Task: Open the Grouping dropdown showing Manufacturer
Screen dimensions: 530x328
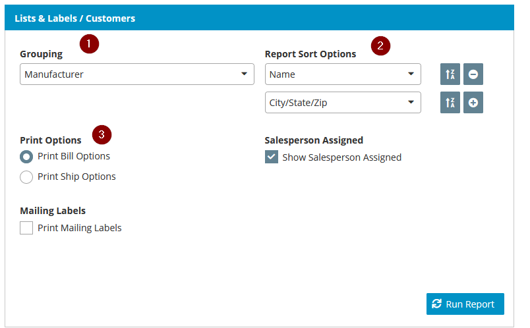Action: [x=137, y=74]
